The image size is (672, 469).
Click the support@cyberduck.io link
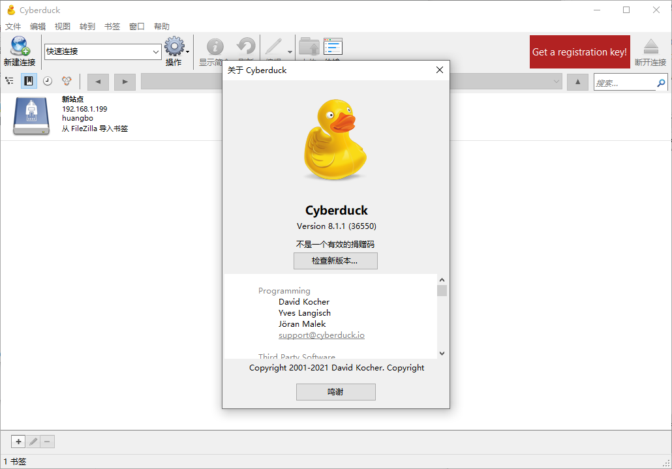322,335
